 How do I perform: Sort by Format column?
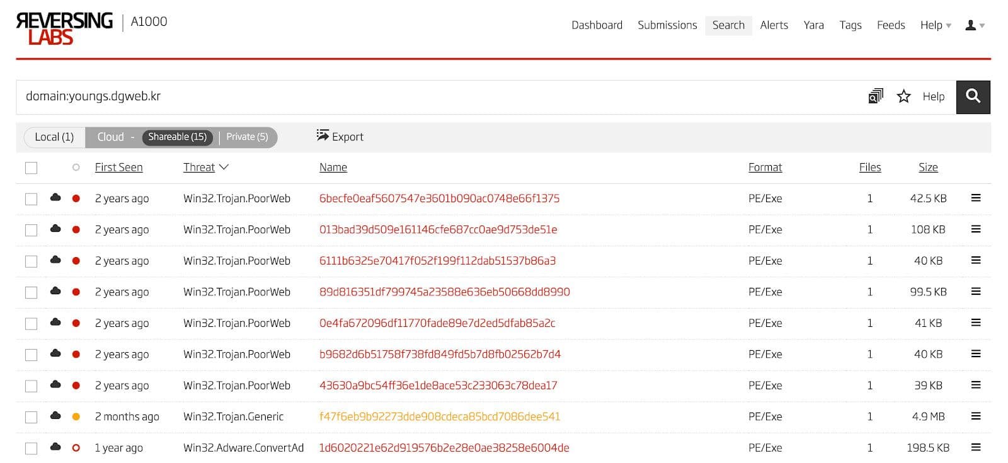pyautogui.click(x=765, y=168)
